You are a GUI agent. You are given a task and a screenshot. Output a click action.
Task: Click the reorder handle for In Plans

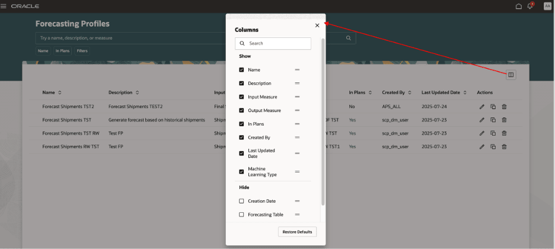point(297,124)
